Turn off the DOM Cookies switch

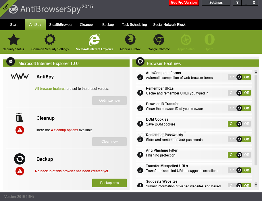pos(239,124)
